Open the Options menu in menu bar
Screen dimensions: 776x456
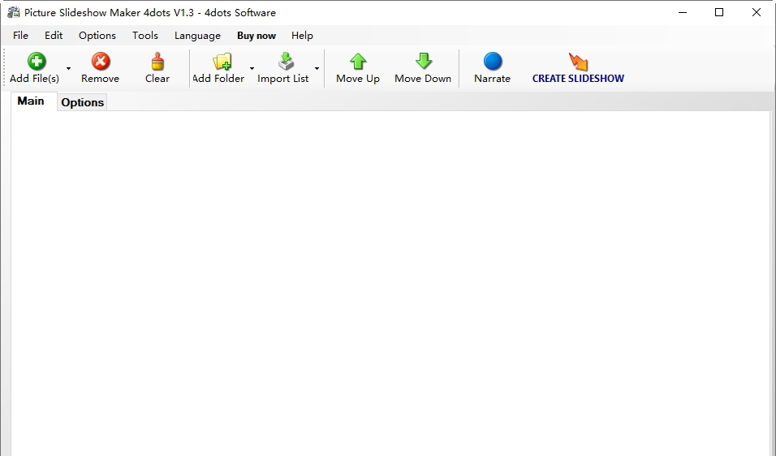tap(97, 36)
